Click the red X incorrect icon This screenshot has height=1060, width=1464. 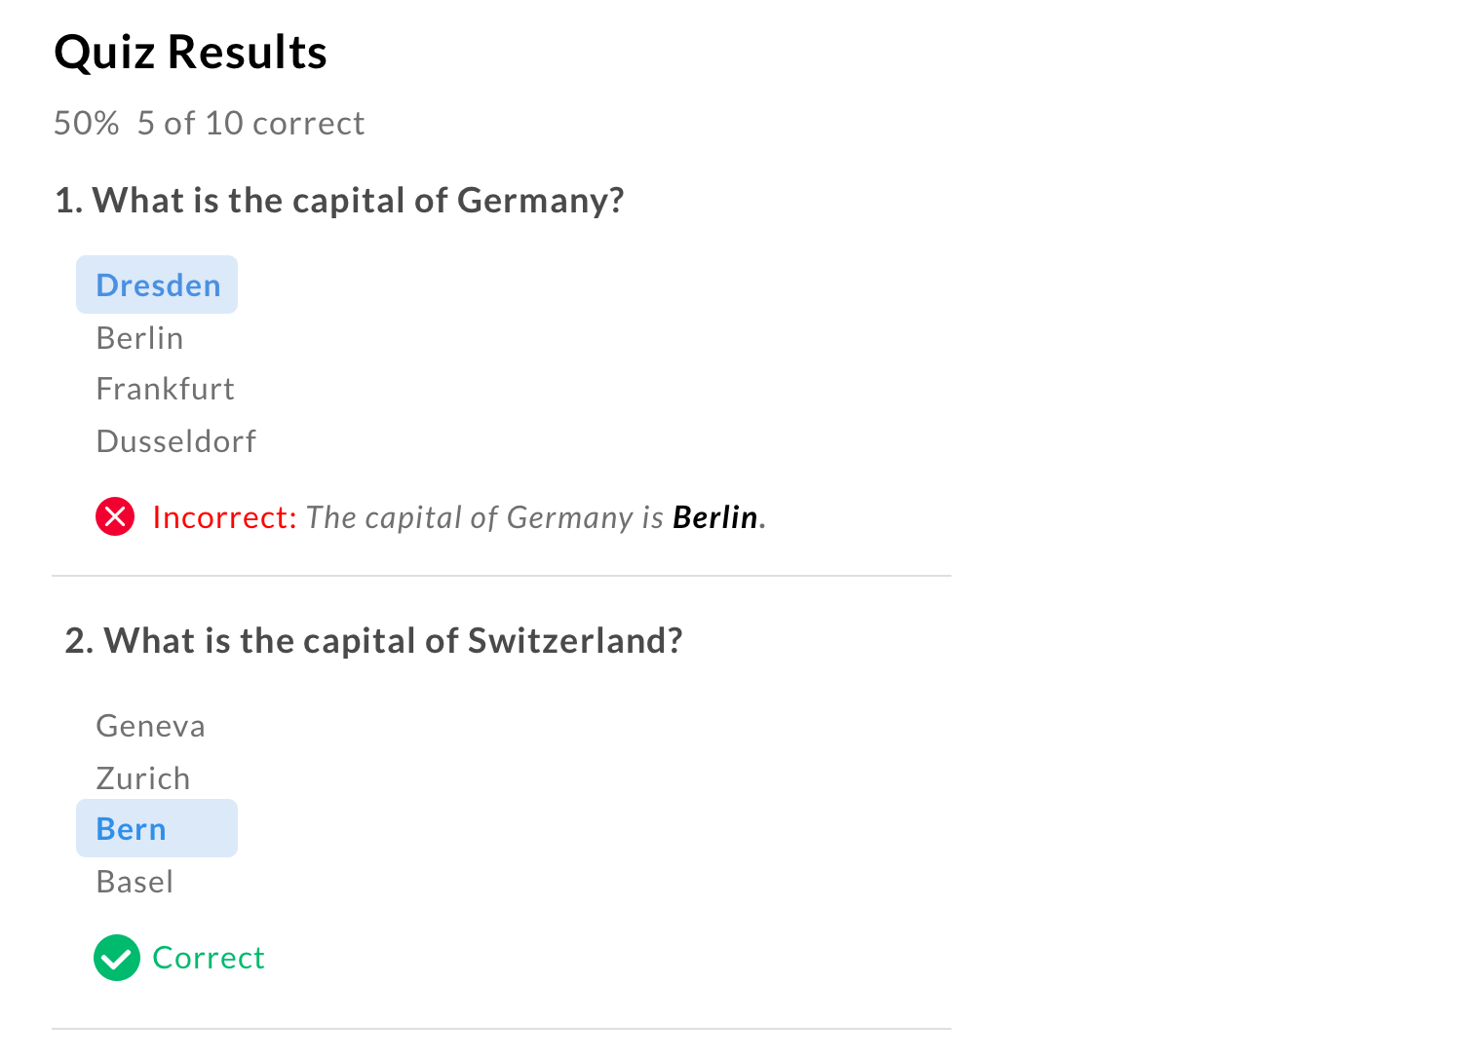115,516
